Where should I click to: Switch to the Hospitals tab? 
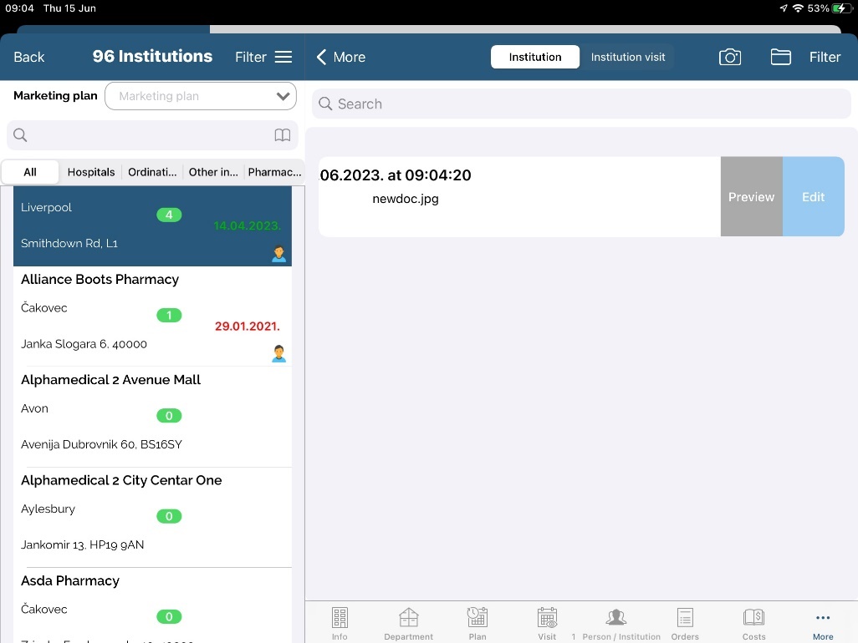point(91,172)
